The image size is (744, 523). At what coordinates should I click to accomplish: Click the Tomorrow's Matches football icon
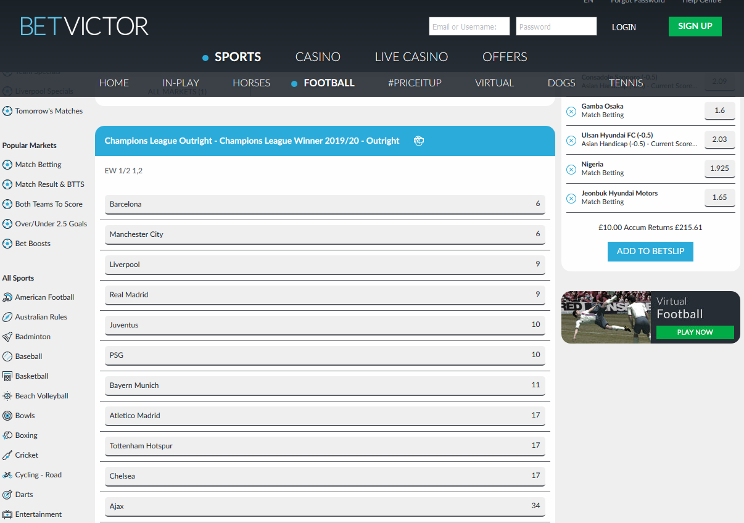click(7, 111)
